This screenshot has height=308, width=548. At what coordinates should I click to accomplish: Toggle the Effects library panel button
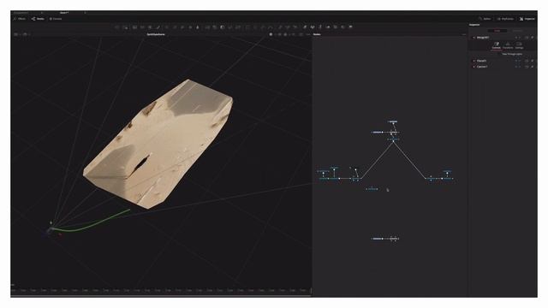20,19
